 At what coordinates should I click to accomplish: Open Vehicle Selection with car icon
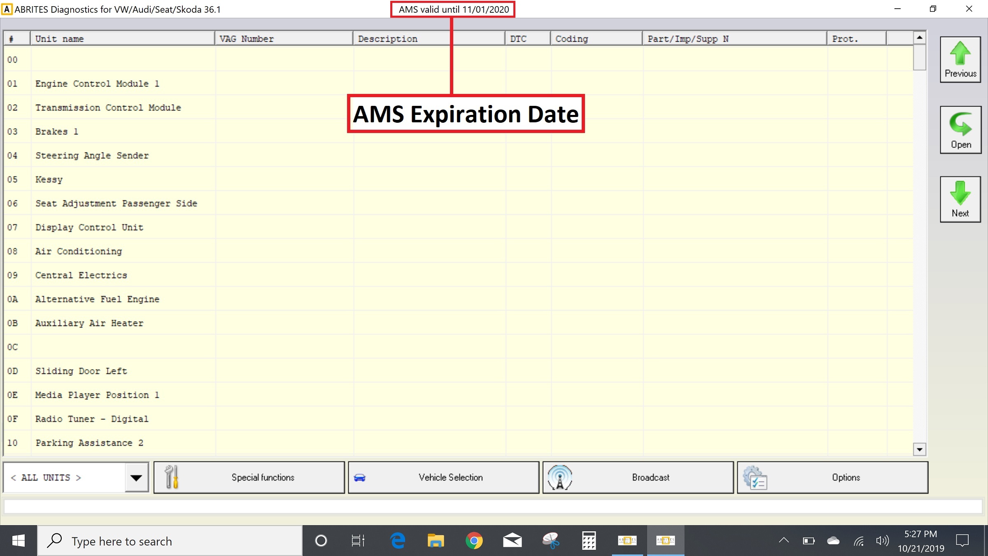click(443, 477)
